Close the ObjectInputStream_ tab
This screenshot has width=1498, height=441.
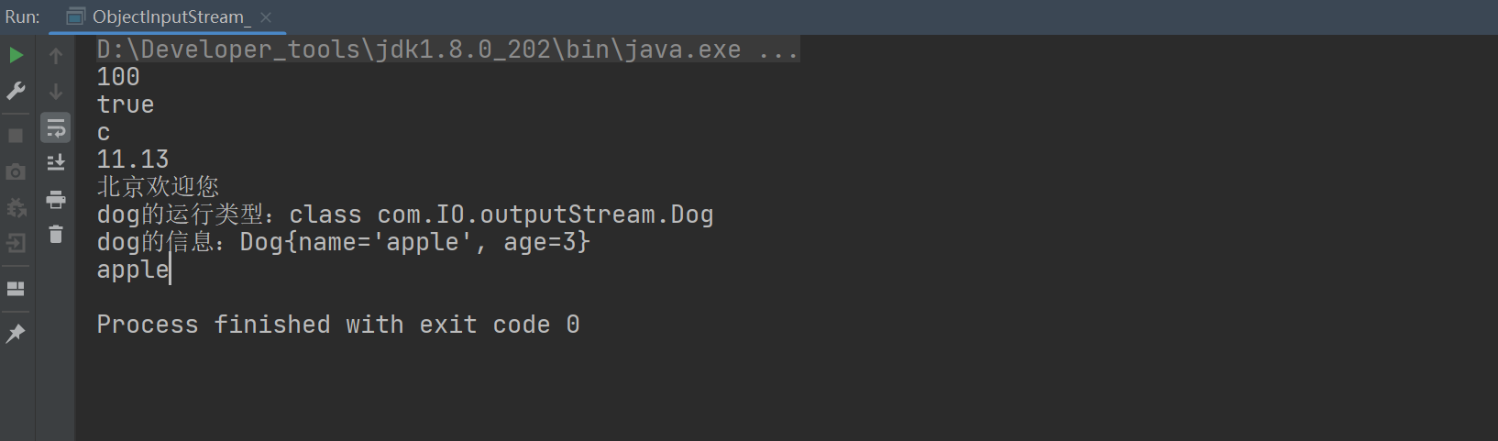point(266,17)
